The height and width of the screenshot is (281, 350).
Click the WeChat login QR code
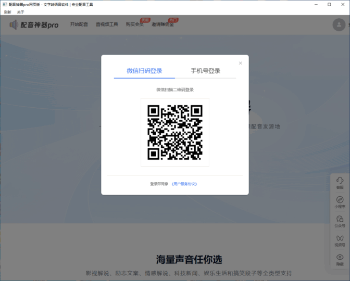tap(175, 132)
